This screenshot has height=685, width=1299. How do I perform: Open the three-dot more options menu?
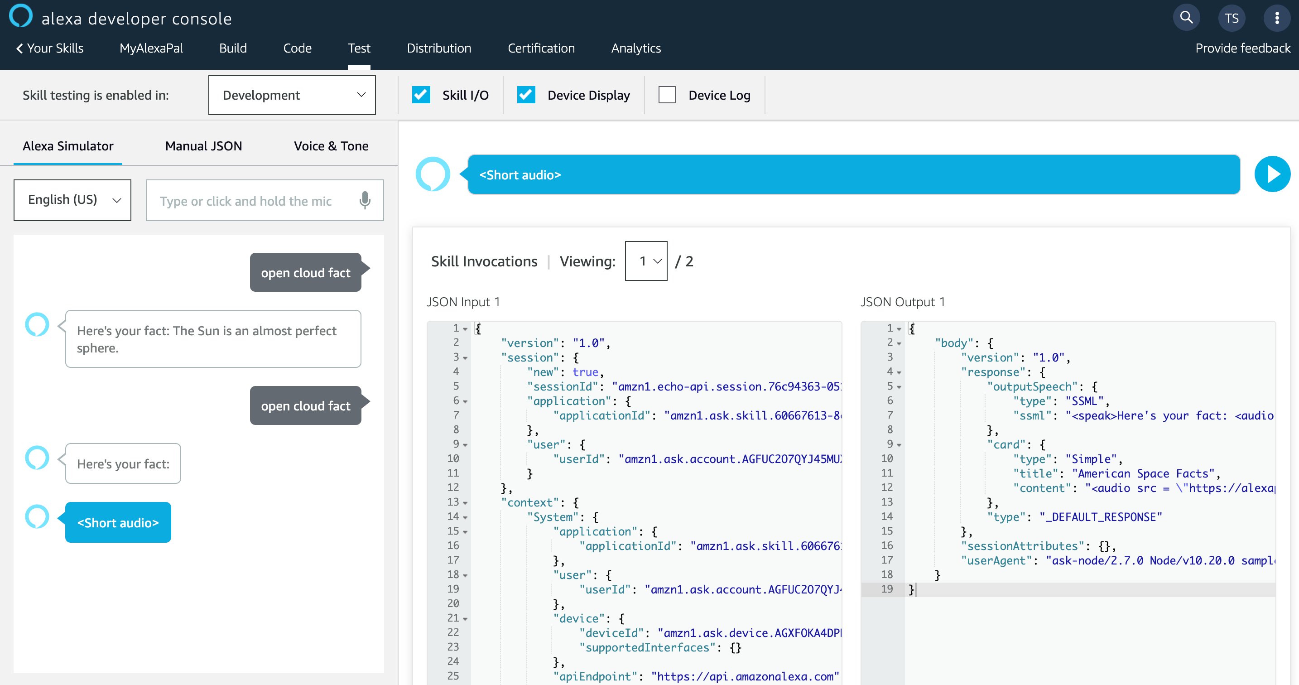click(1277, 18)
